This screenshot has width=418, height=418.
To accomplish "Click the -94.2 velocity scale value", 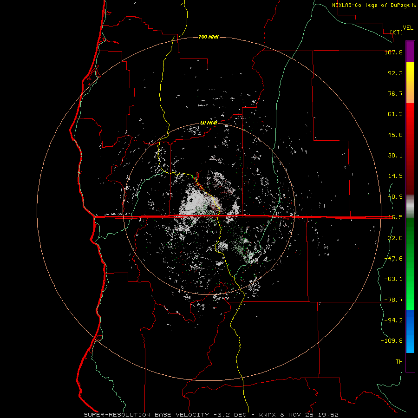I will pyautogui.click(x=393, y=320).
